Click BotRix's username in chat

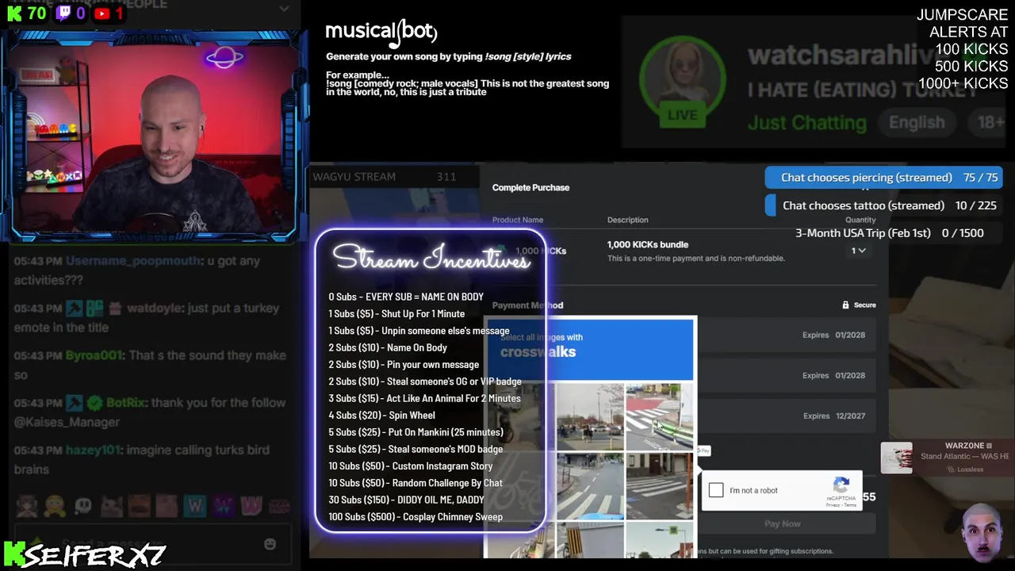[x=125, y=403]
